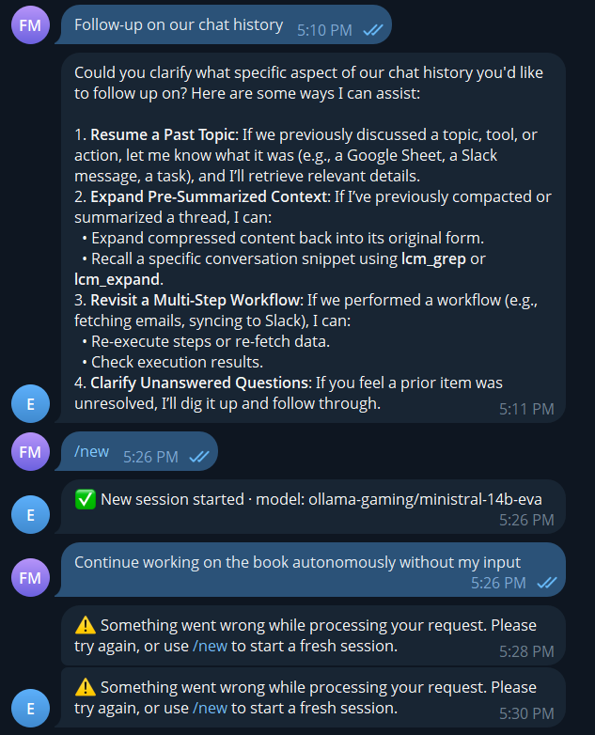595x735 pixels.
Task: Click the bold lcm_expand text
Action: (117, 279)
